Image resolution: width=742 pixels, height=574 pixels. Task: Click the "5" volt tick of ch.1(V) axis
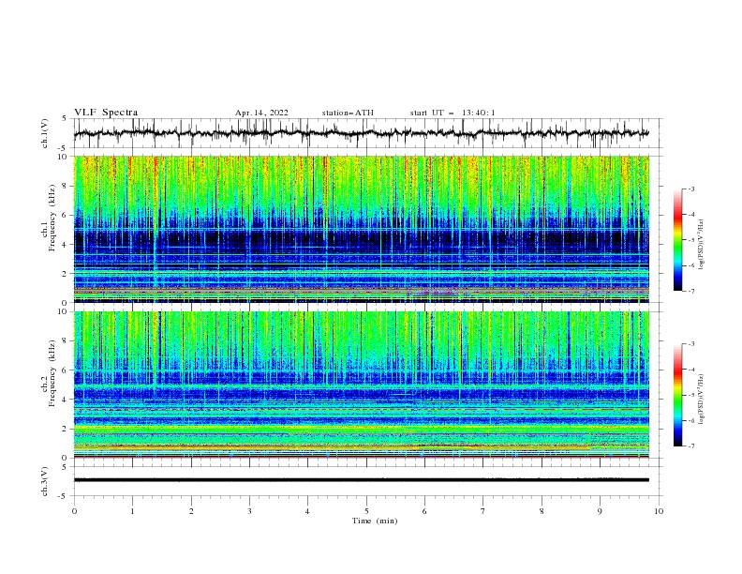coord(66,118)
